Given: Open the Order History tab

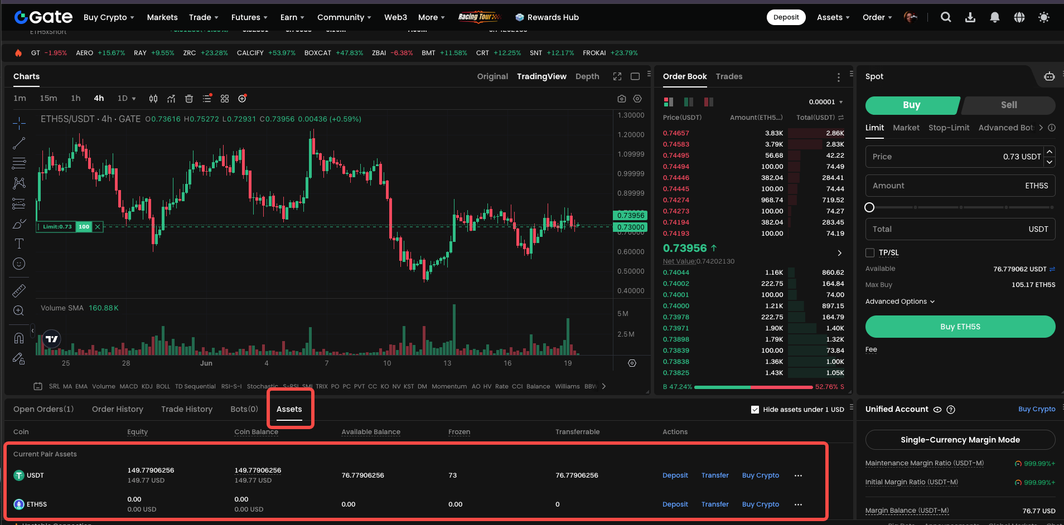Looking at the screenshot, I should pyautogui.click(x=118, y=409).
